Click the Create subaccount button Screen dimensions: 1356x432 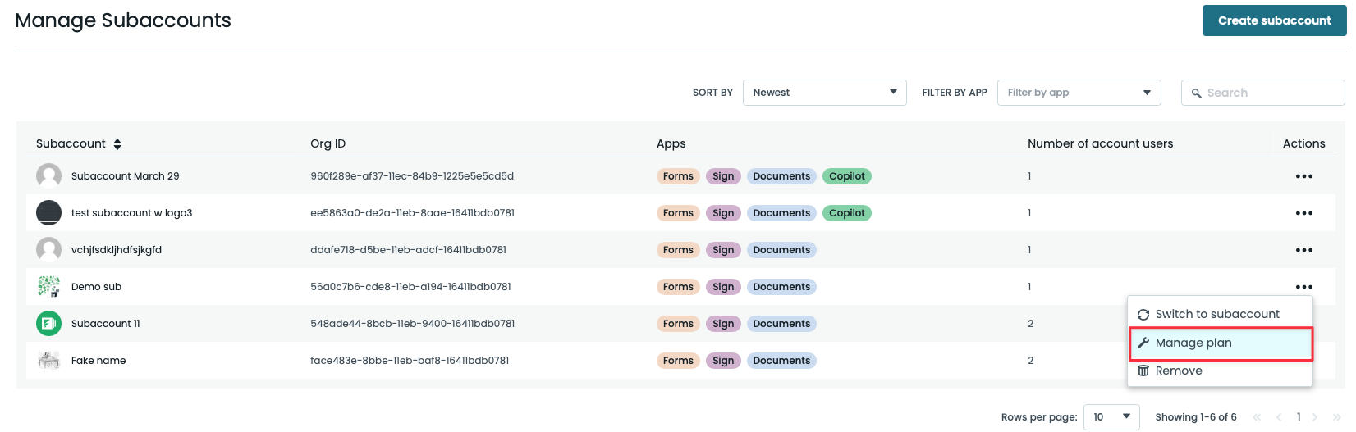[x=1274, y=20]
